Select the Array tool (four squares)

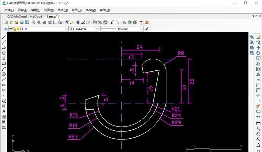point(258,69)
